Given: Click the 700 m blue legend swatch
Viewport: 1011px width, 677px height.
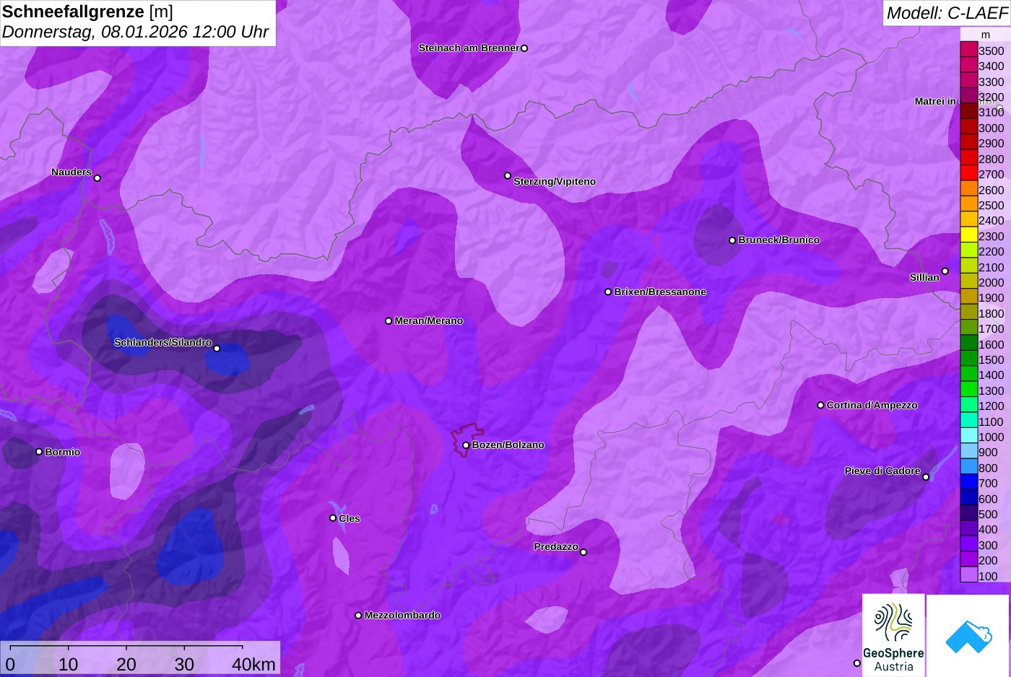Looking at the screenshot, I should point(968,482).
